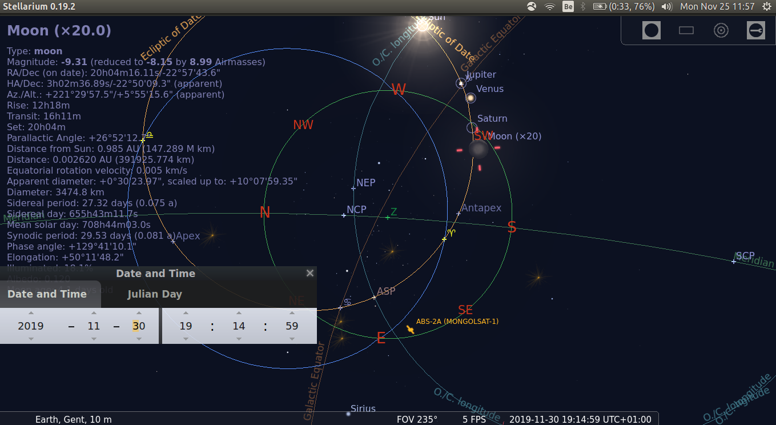This screenshot has height=425, width=776.
Task: Increase the hour with the up arrow
Action: click(186, 313)
